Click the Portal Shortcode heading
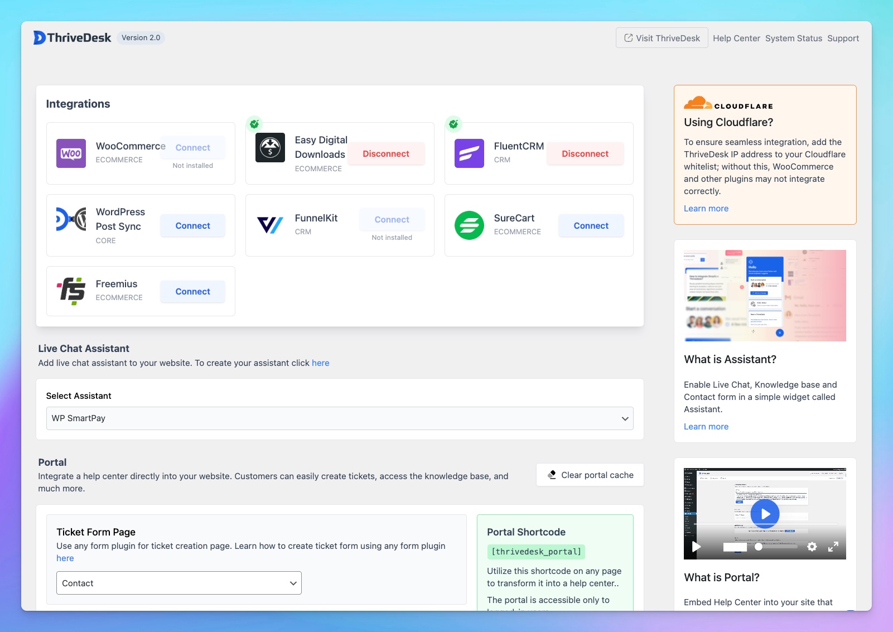Image resolution: width=893 pixels, height=632 pixels. point(526,532)
